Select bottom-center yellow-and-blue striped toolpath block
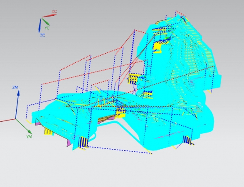 pos(83,142)
